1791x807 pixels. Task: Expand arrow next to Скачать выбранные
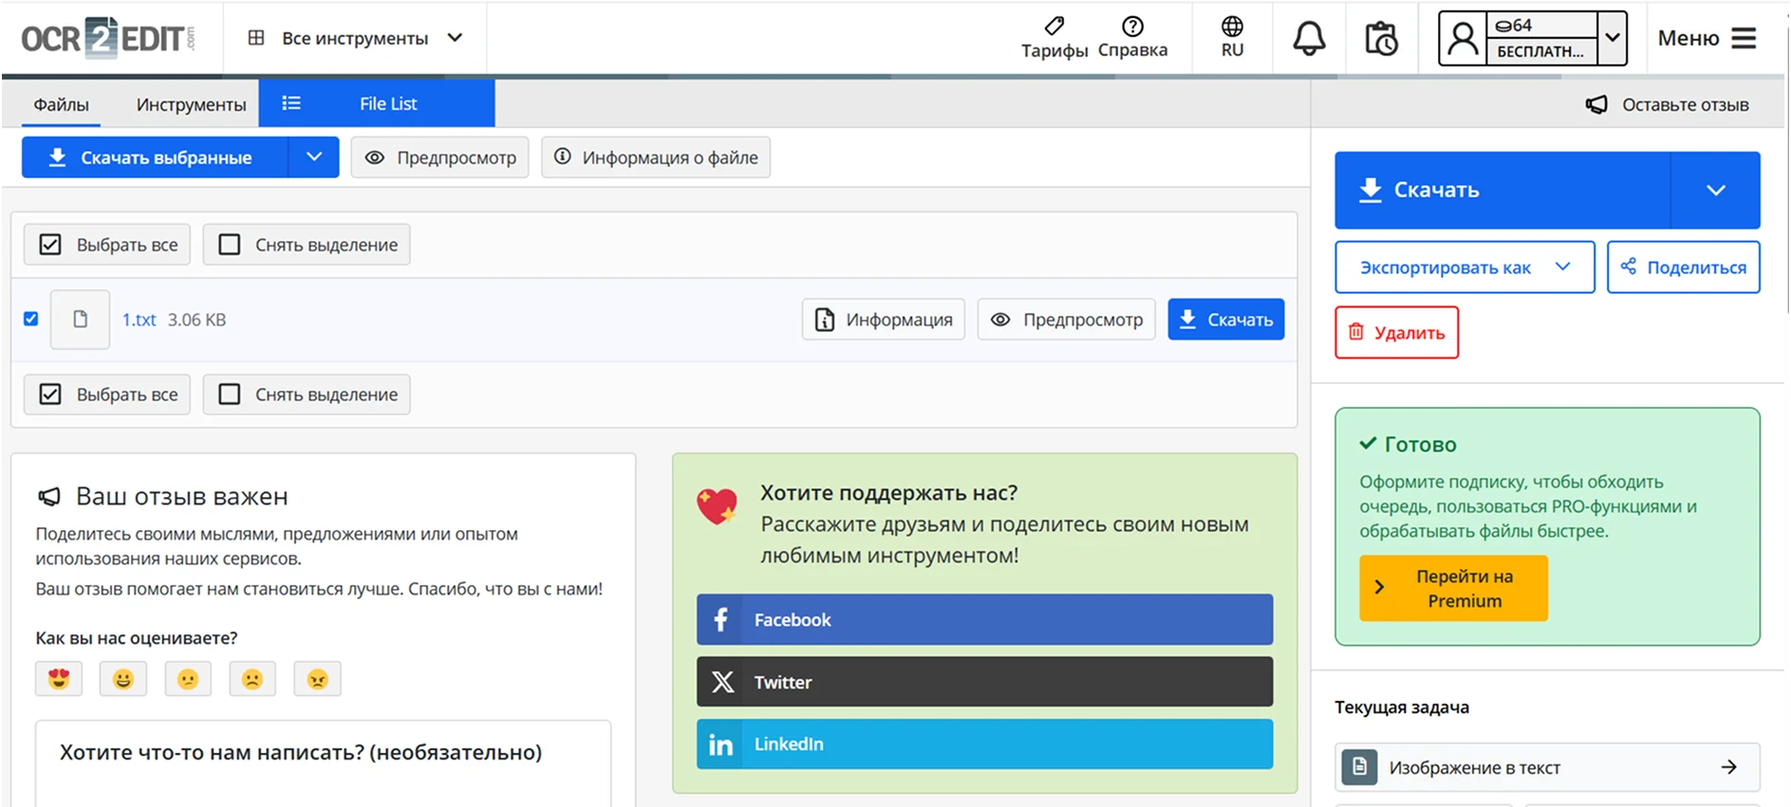tap(314, 157)
